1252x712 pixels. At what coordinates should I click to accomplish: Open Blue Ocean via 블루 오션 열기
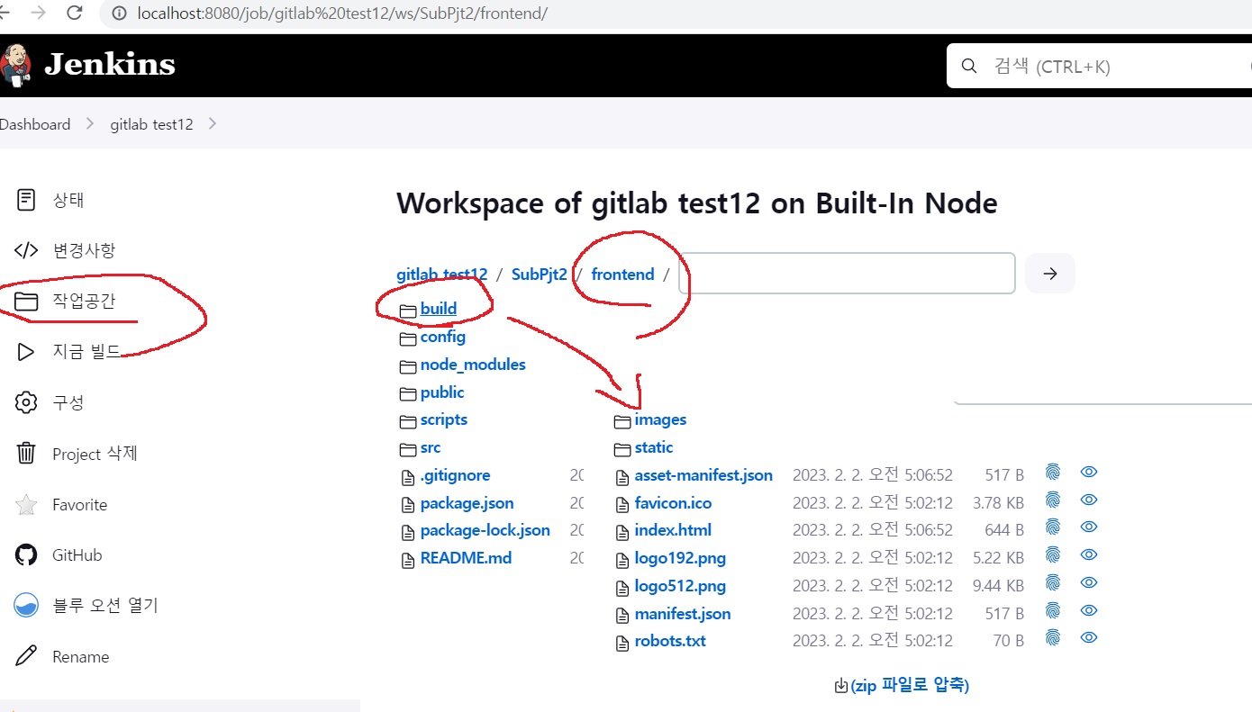[x=105, y=606]
